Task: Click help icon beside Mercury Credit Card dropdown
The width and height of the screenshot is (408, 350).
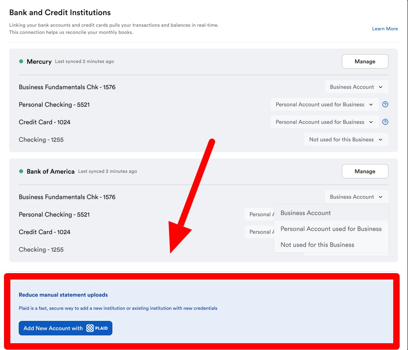Action: click(x=385, y=122)
